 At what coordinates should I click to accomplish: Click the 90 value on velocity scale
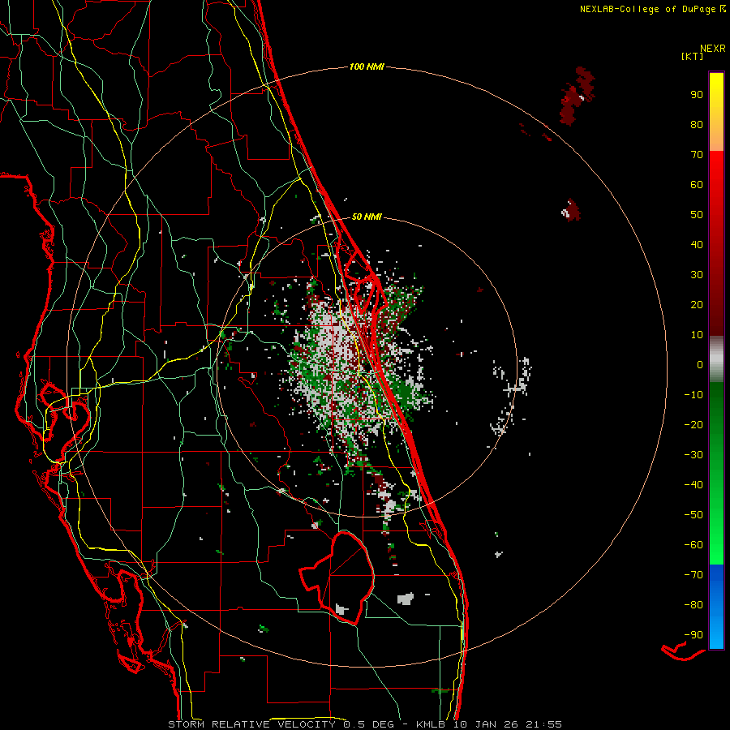click(x=697, y=95)
